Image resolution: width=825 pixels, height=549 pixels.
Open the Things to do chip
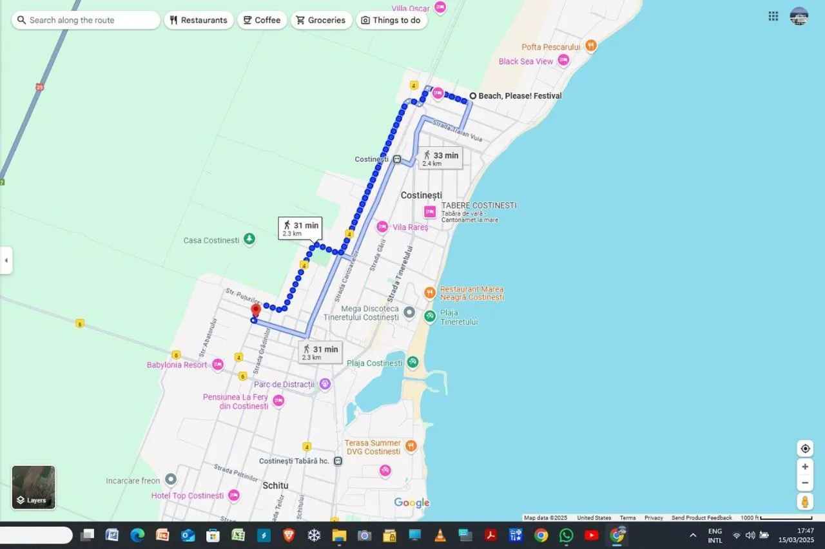click(391, 20)
